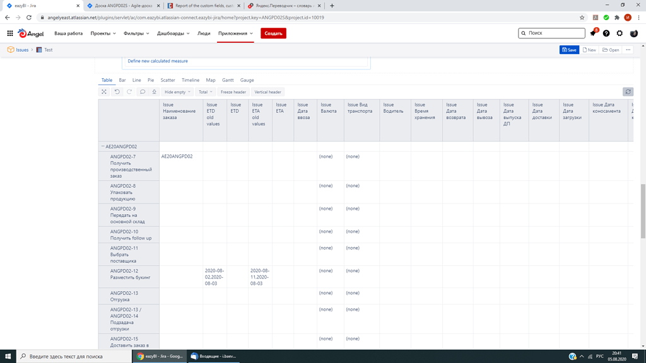Toggle the Freeze header option
The height and width of the screenshot is (363, 646).
tap(233, 91)
